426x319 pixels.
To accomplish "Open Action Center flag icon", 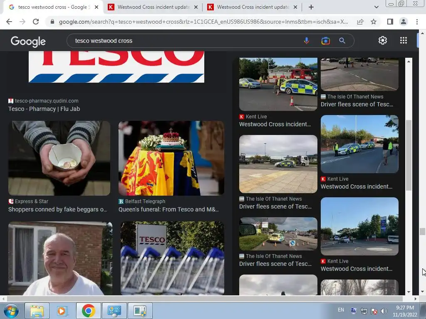I will click(x=374, y=311).
